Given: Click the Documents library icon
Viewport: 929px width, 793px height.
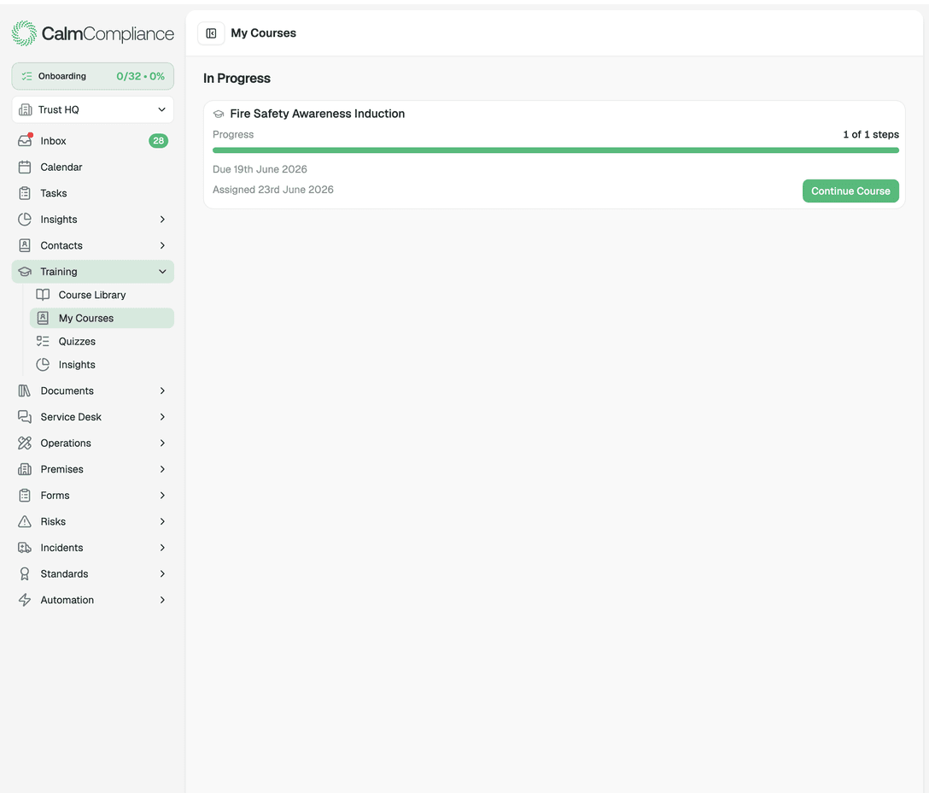Looking at the screenshot, I should pyautogui.click(x=25, y=391).
